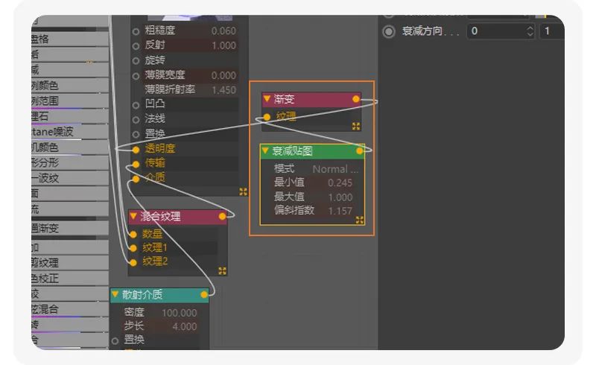This screenshot has height=365, width=596.
Task: Select the 混合纹理 node title bar
Action: (x=178, y=216)
